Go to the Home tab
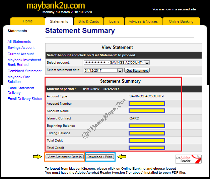Screen dimensions: 210x179 27,21
